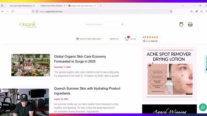Open the green live chat bubble icon
The width and height of the screenshot is (207, 116).
[x=203, y=107]
